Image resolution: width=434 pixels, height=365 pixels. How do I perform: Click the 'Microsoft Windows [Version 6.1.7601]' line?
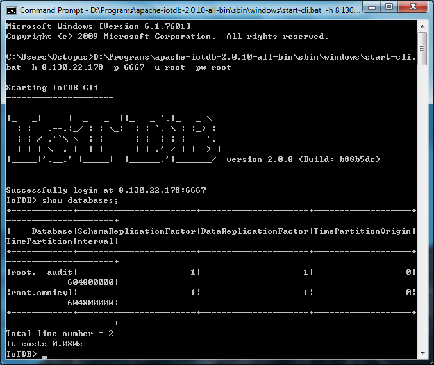99,26
